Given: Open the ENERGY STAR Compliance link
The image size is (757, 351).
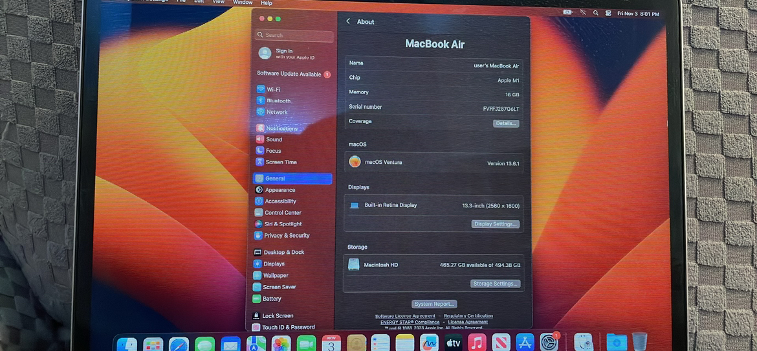Looking at the screenshot, I should pyautogui.click(x=410, y=322).
